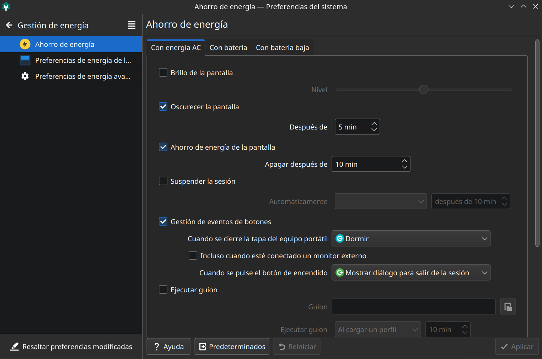
Task: Click the back arrow beside Gestión de energía
Action: [x=9, y=25]
